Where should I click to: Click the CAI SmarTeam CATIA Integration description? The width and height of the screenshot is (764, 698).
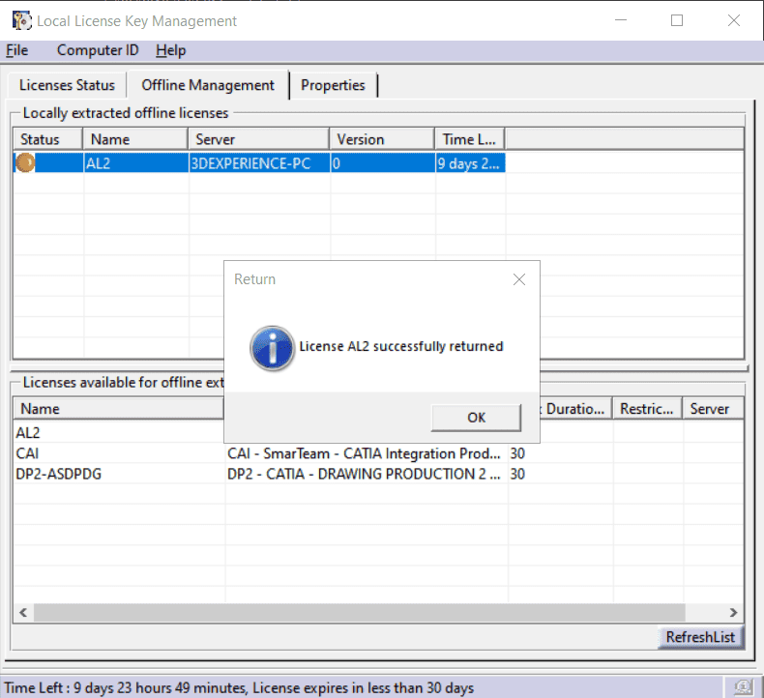click(364, 453)
